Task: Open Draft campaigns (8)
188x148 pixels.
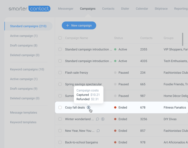Action: [x=24, y=45]
